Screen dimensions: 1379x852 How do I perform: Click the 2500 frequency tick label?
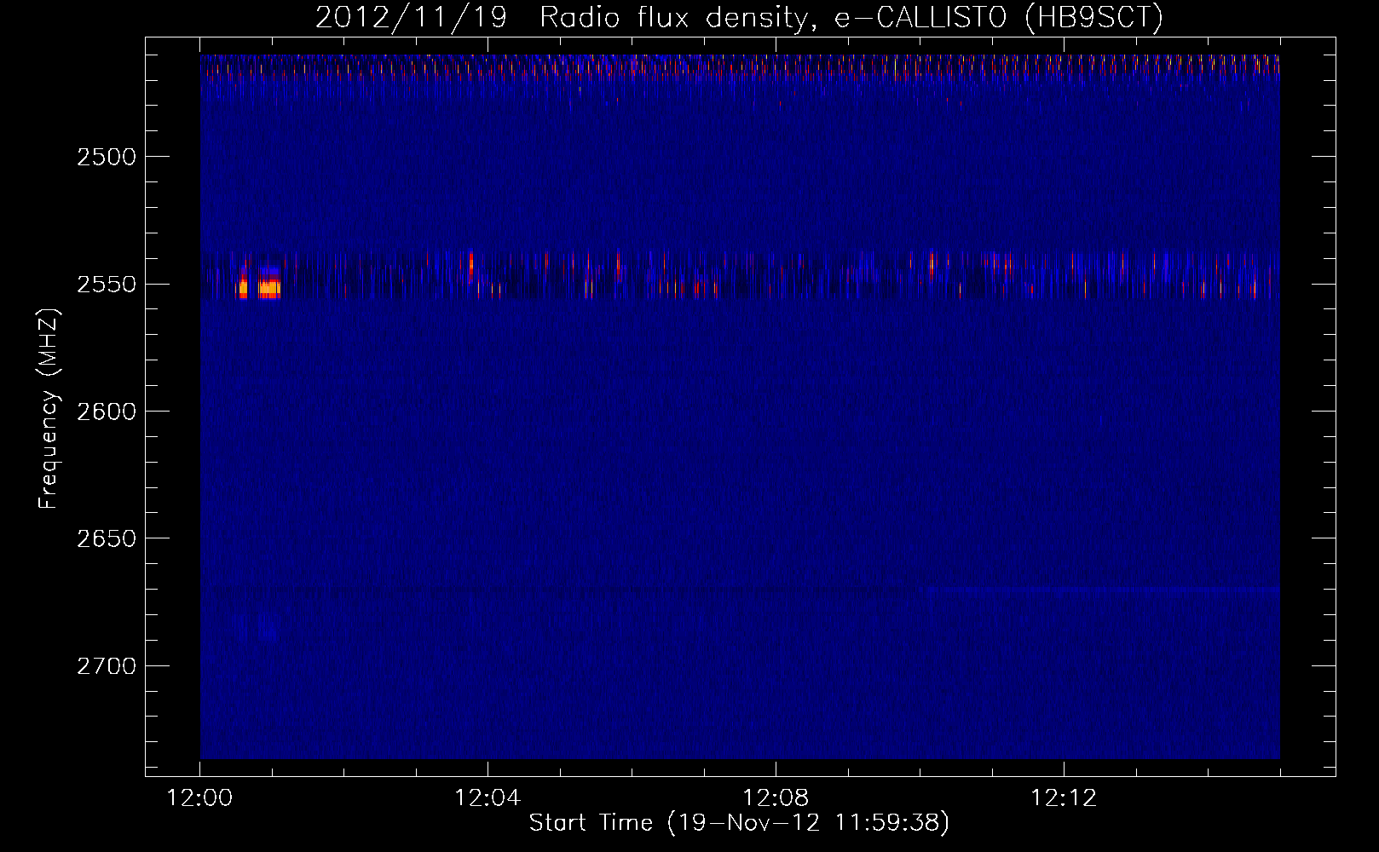pyautogui.click(x=107, y=157)
